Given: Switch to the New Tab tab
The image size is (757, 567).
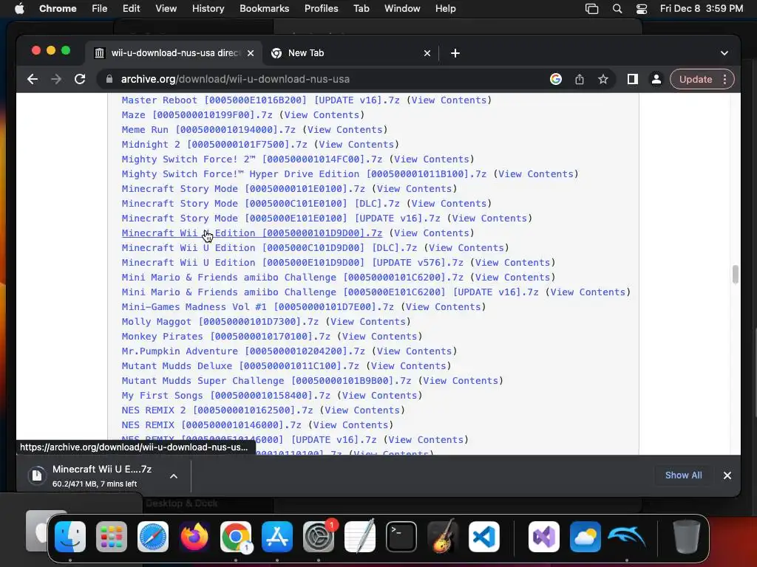Looking at the screenshot, I should pyautogui.click(x=350, y=53).
